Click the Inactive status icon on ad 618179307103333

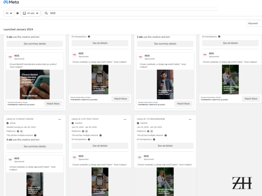point(73,123)
